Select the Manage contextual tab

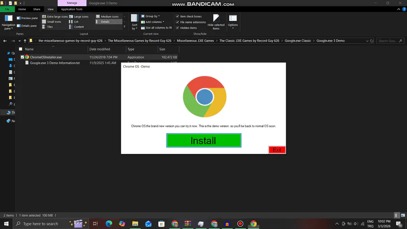pos(72,3)
